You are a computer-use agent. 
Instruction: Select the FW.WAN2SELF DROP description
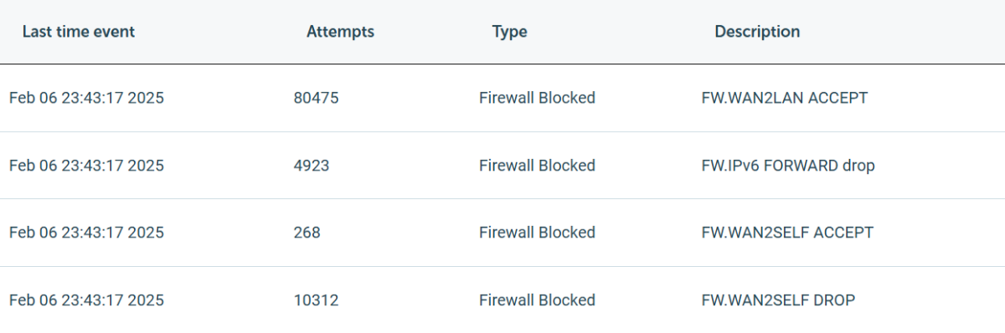(x=778, y=300)
